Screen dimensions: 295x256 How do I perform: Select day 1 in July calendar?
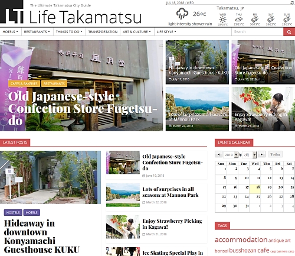[x=221, y=170]
